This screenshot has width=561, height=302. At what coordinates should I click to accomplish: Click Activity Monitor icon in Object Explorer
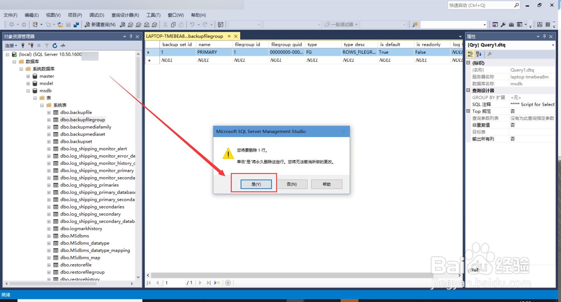[63, 45]
